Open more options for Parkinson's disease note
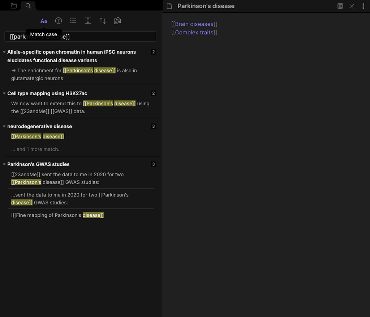 (363, 6)
